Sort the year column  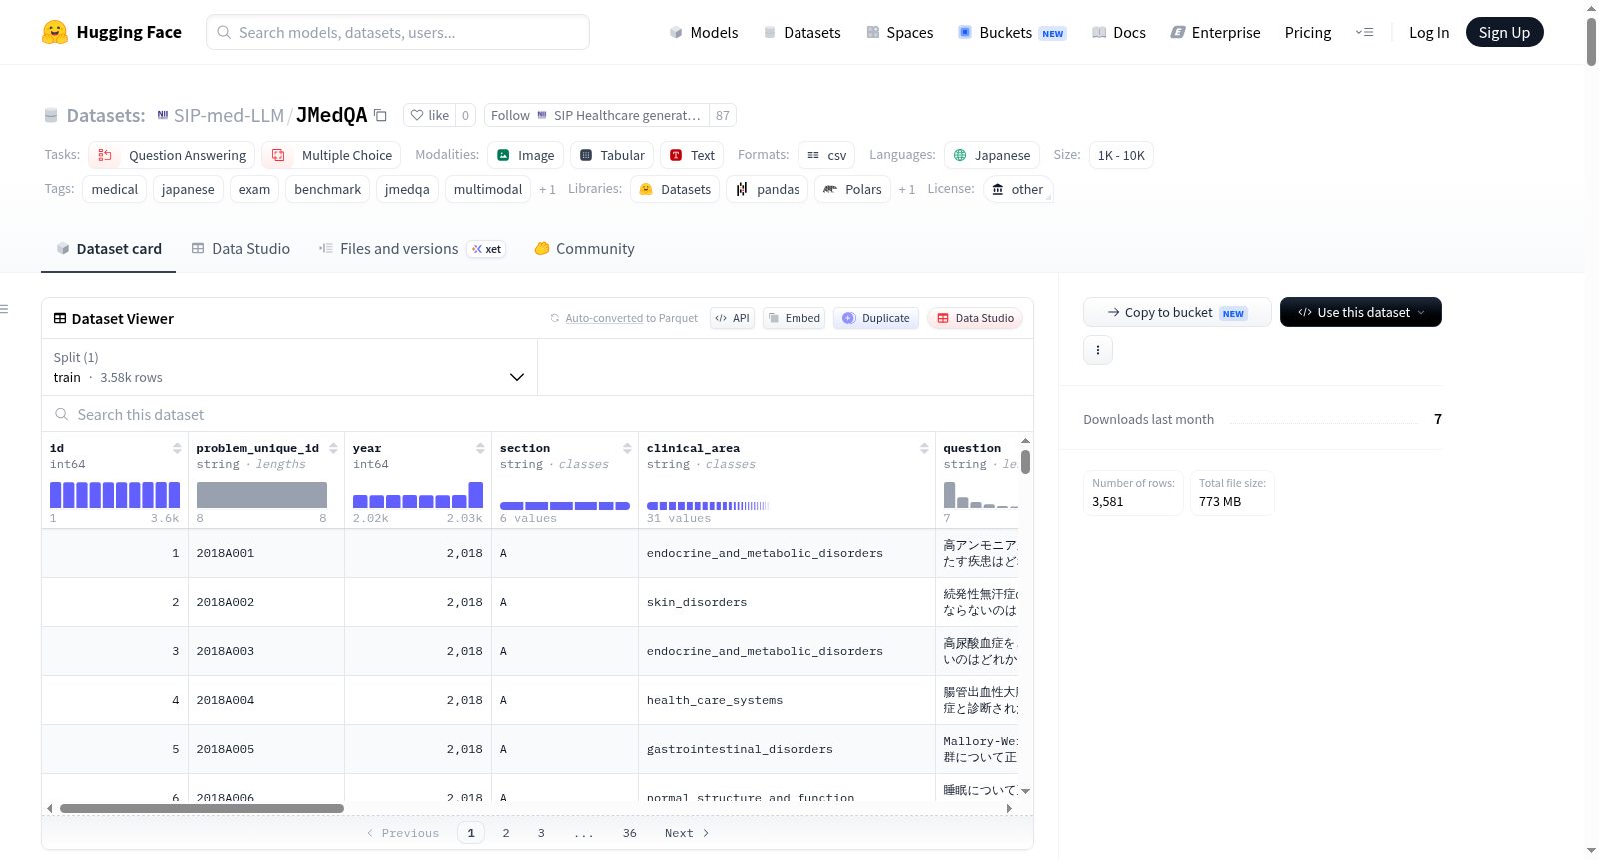pyautogui.click(x=480, y=448)
